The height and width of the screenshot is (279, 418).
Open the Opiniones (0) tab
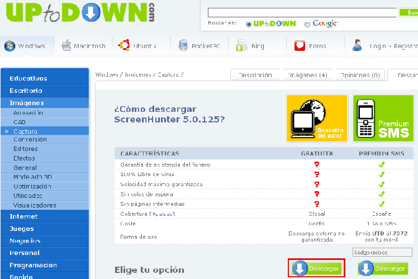[x=360, y=75]
